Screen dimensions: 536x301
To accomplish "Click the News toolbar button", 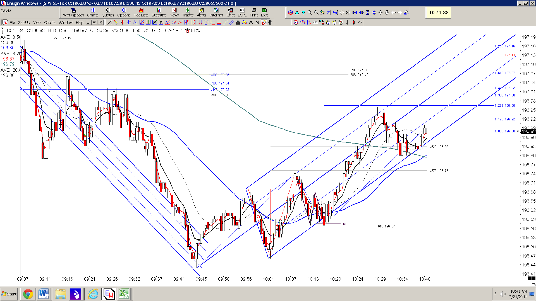I will pos(174,13).
